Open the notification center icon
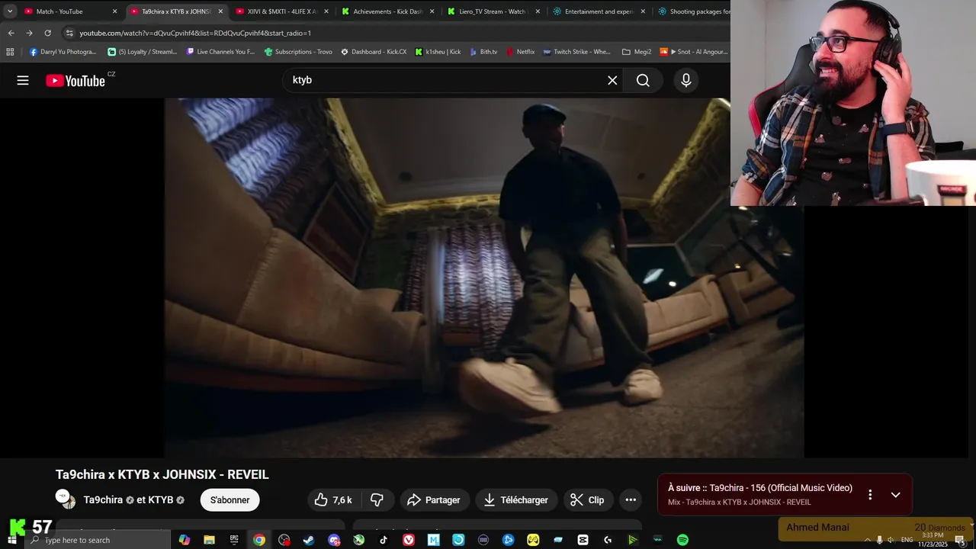The width and height of the screenshot is (976, 549). coord(960,540)
